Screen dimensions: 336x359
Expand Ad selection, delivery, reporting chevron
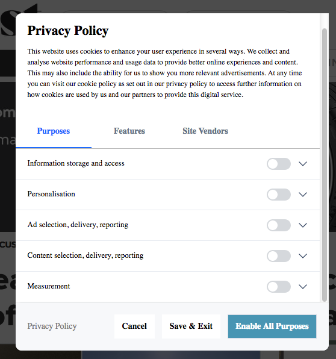tap(303, 225)
